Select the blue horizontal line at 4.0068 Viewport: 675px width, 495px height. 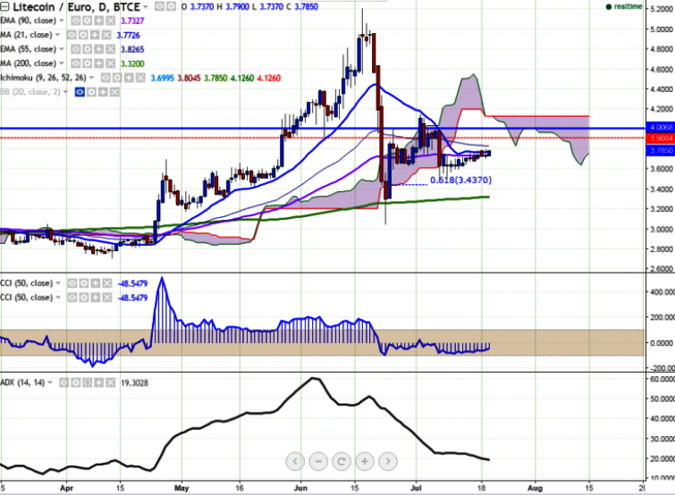pos(323,128)
